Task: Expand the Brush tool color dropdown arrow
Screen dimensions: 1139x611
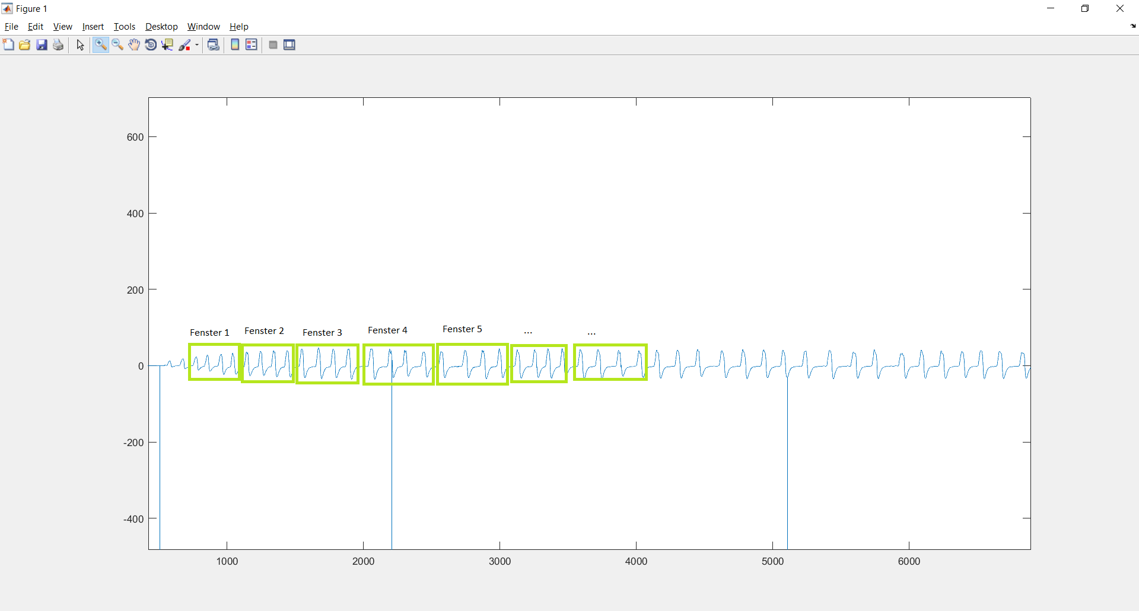Action: pyautogui.click(x=197, y=45)
